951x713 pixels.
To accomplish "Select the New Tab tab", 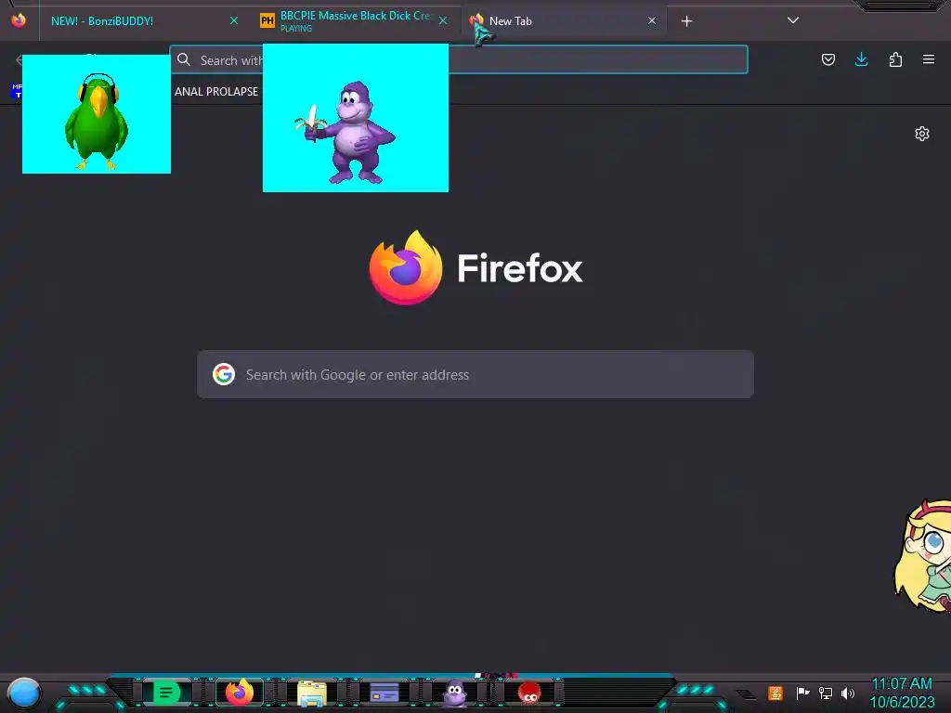I will [x=564, y=20].
